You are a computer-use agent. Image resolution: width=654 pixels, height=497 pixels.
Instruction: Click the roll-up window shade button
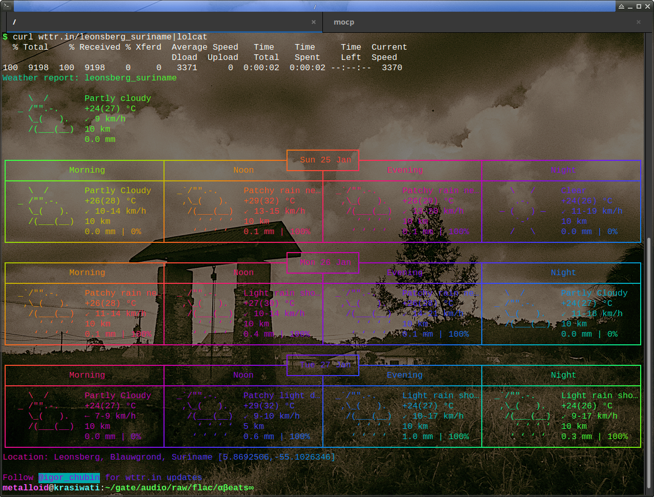621,6
